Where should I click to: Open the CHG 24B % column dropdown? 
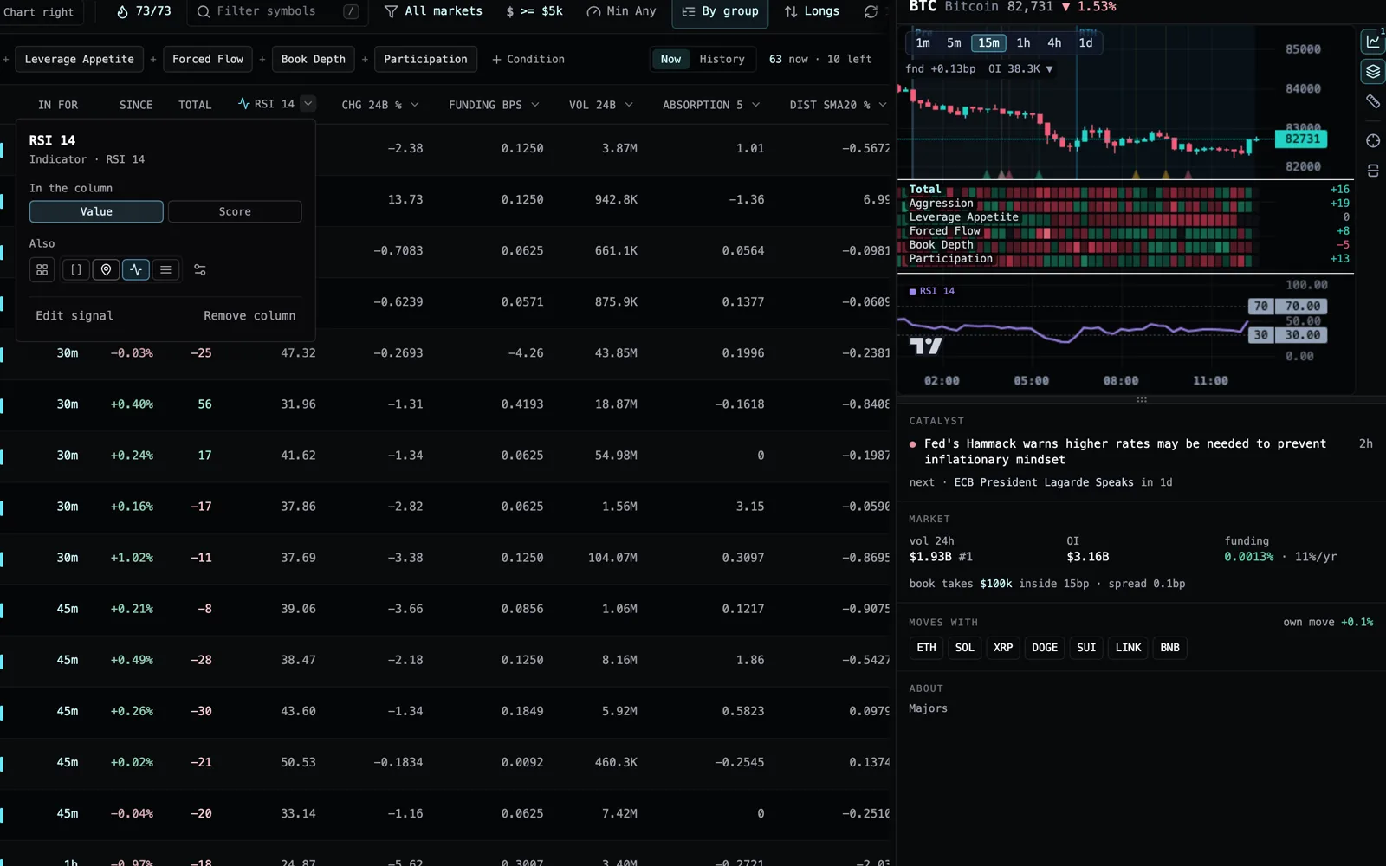[x=415, y=105]
